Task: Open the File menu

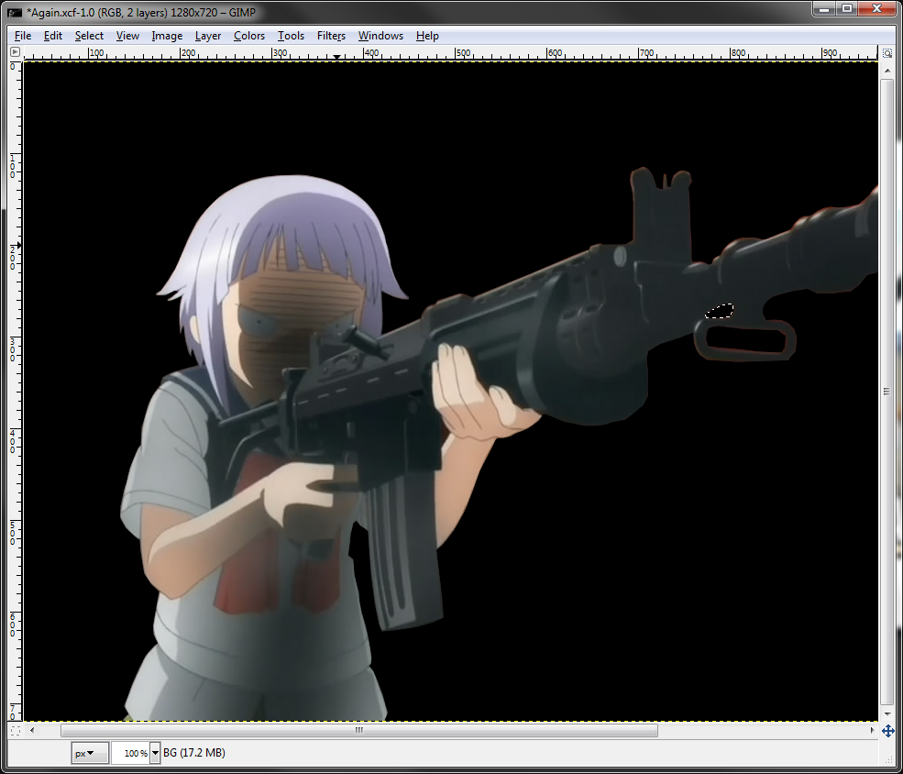Action: tap(22, 36)
